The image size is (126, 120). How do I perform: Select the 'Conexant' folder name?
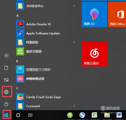point(33,106)
